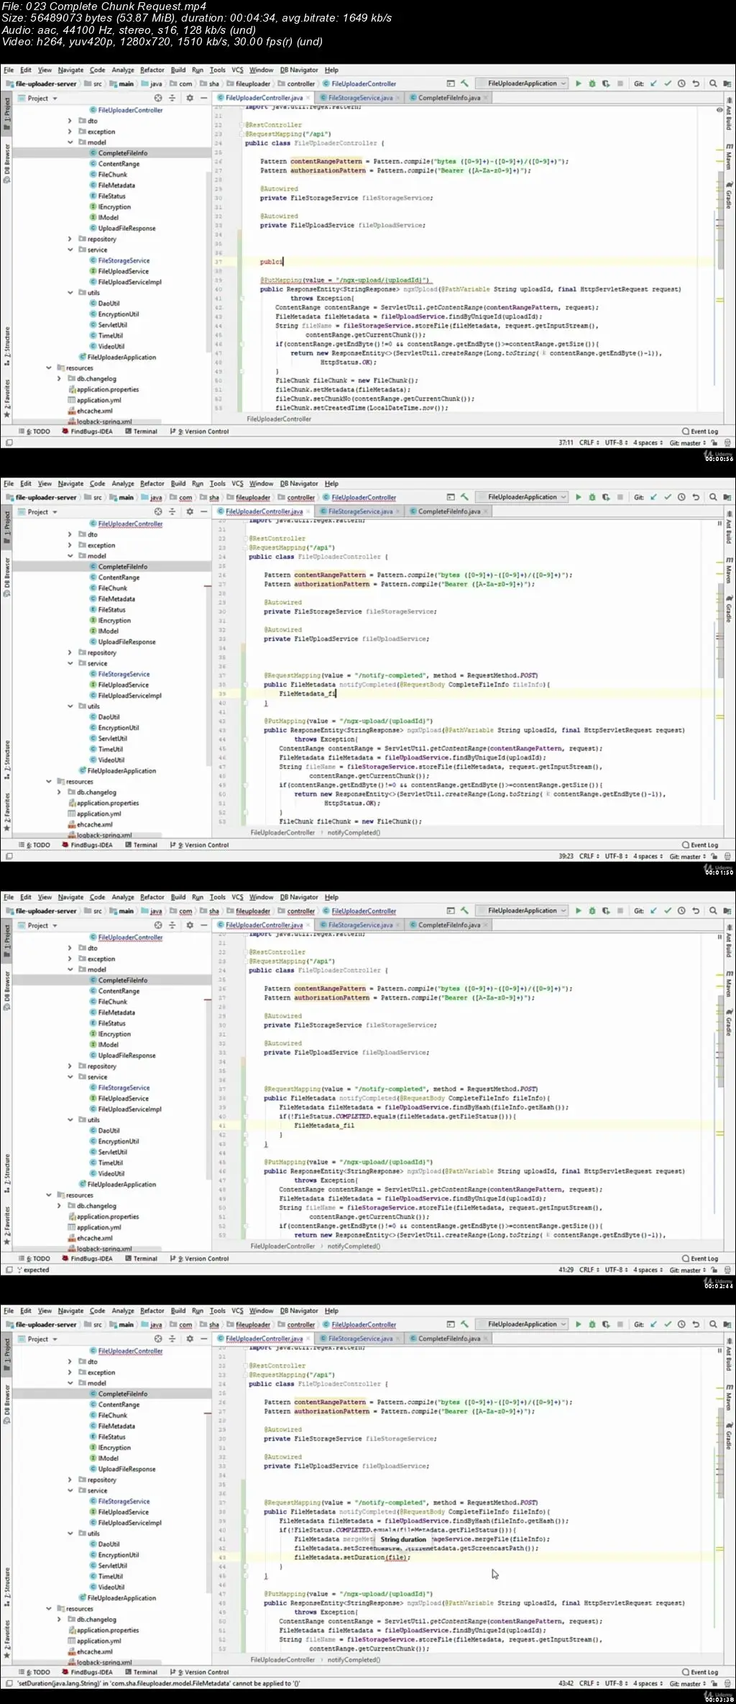This screenshot has width=736, height=1704.
Task: Switch to FileStorageService.java tab in first frame
Action: [x=360, y=98]
